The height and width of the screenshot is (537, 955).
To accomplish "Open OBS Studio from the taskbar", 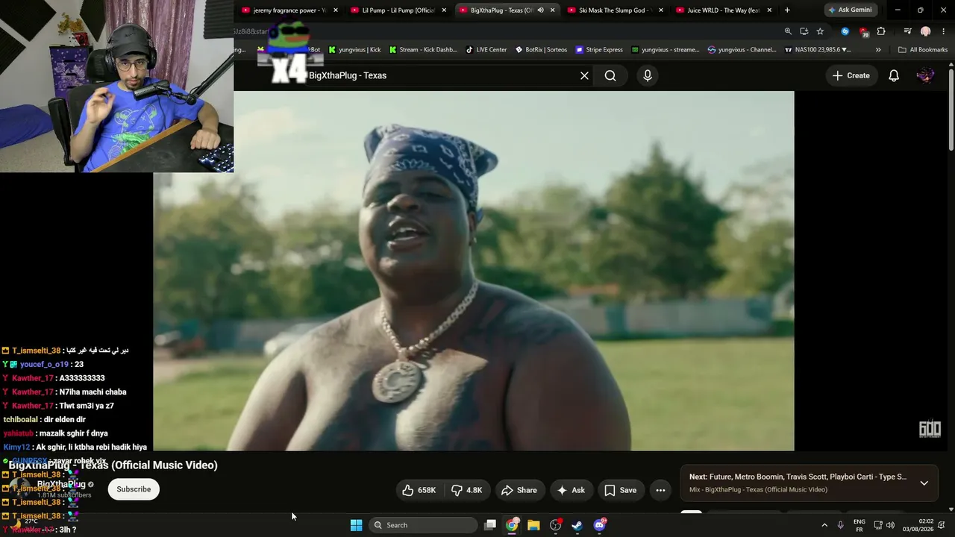I will (555, 525).
